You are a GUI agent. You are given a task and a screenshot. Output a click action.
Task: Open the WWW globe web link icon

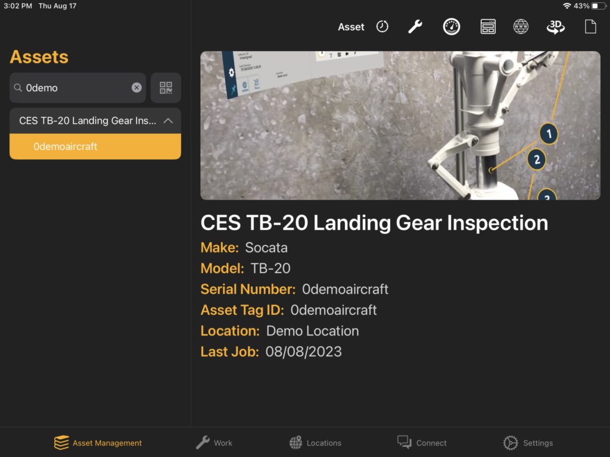521,27
